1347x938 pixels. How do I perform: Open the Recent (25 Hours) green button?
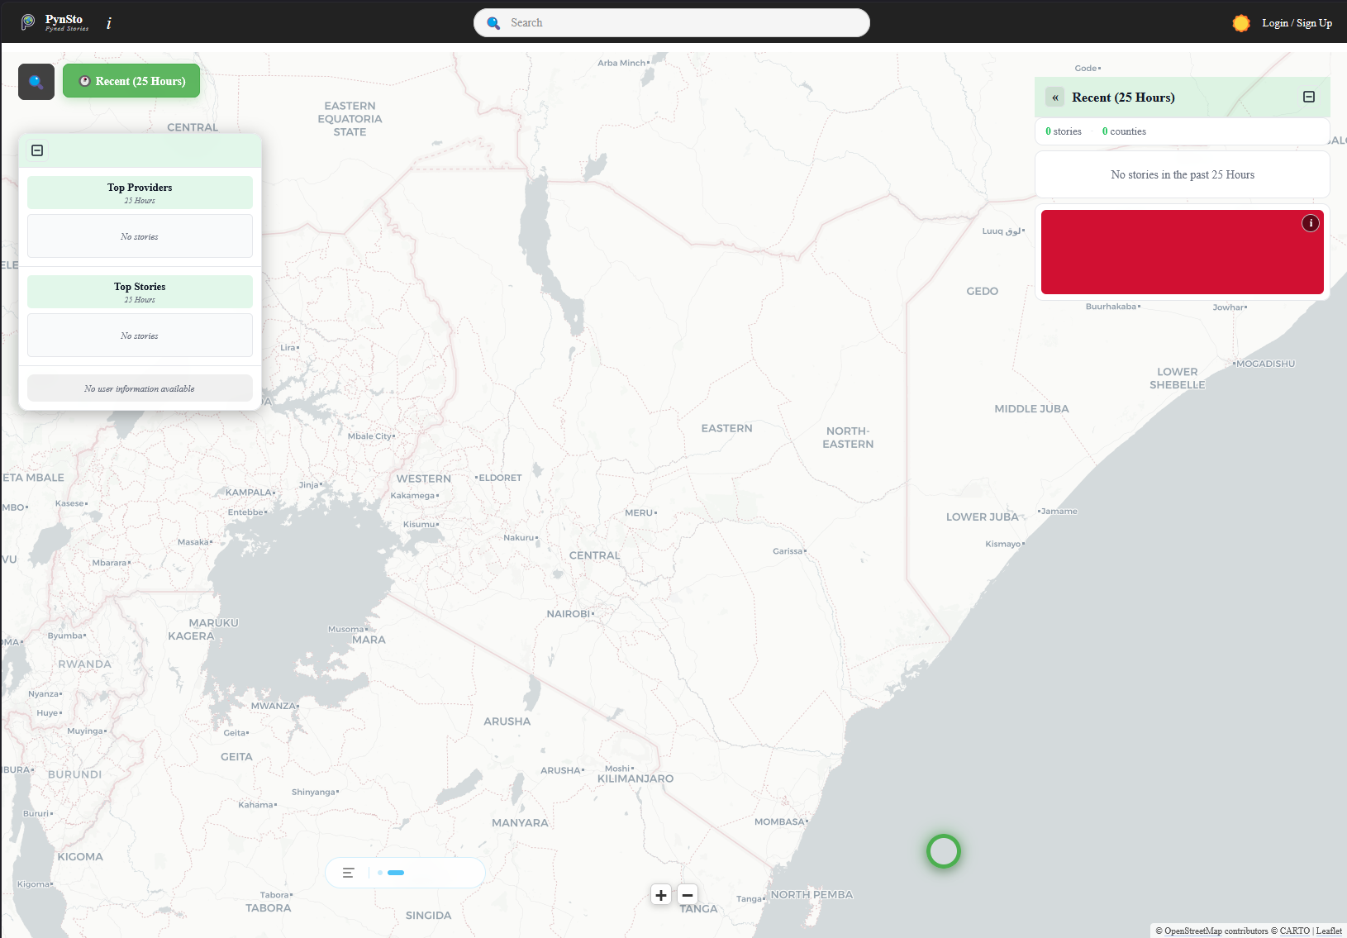pos(131,81)
